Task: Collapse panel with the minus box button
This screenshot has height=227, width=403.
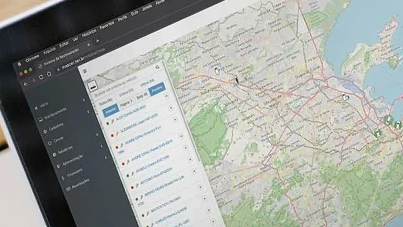Action: (x=92, y=86)
